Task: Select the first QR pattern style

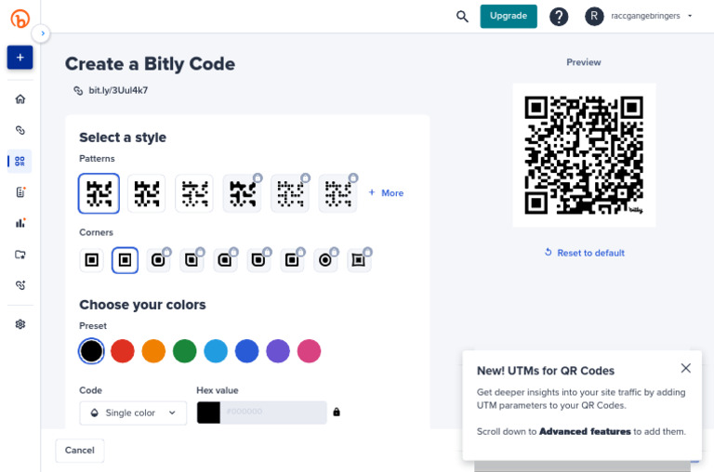Action: click(99, 193)
